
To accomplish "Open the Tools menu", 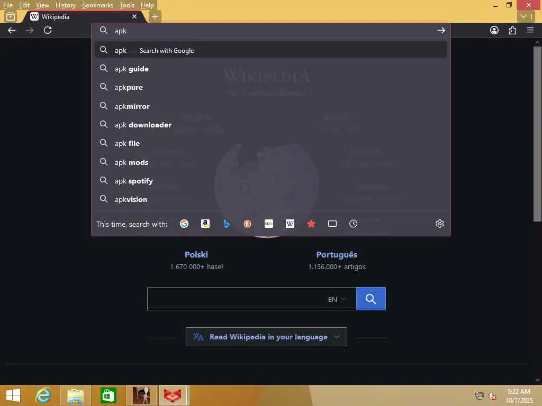I will [x=127, y=5].
